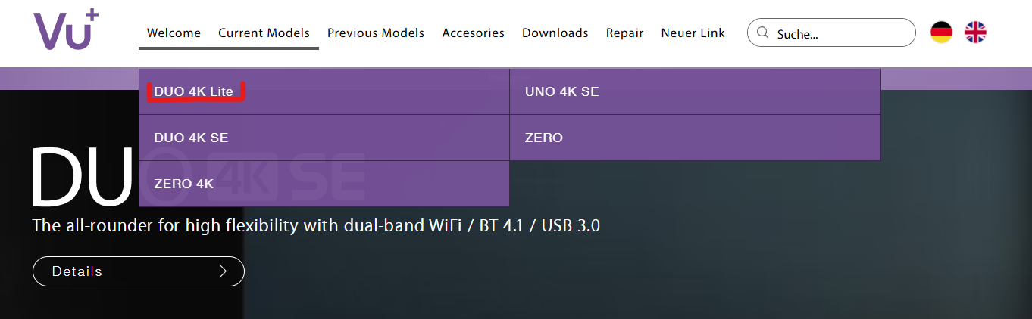The height and width of the screenshot is (319, 1032).
Task: Choose ZERO 4K from the list
Action: 183,184
